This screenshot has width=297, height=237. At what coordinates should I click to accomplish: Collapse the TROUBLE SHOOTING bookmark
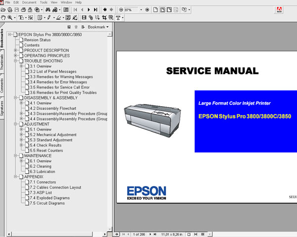(15, 61)
